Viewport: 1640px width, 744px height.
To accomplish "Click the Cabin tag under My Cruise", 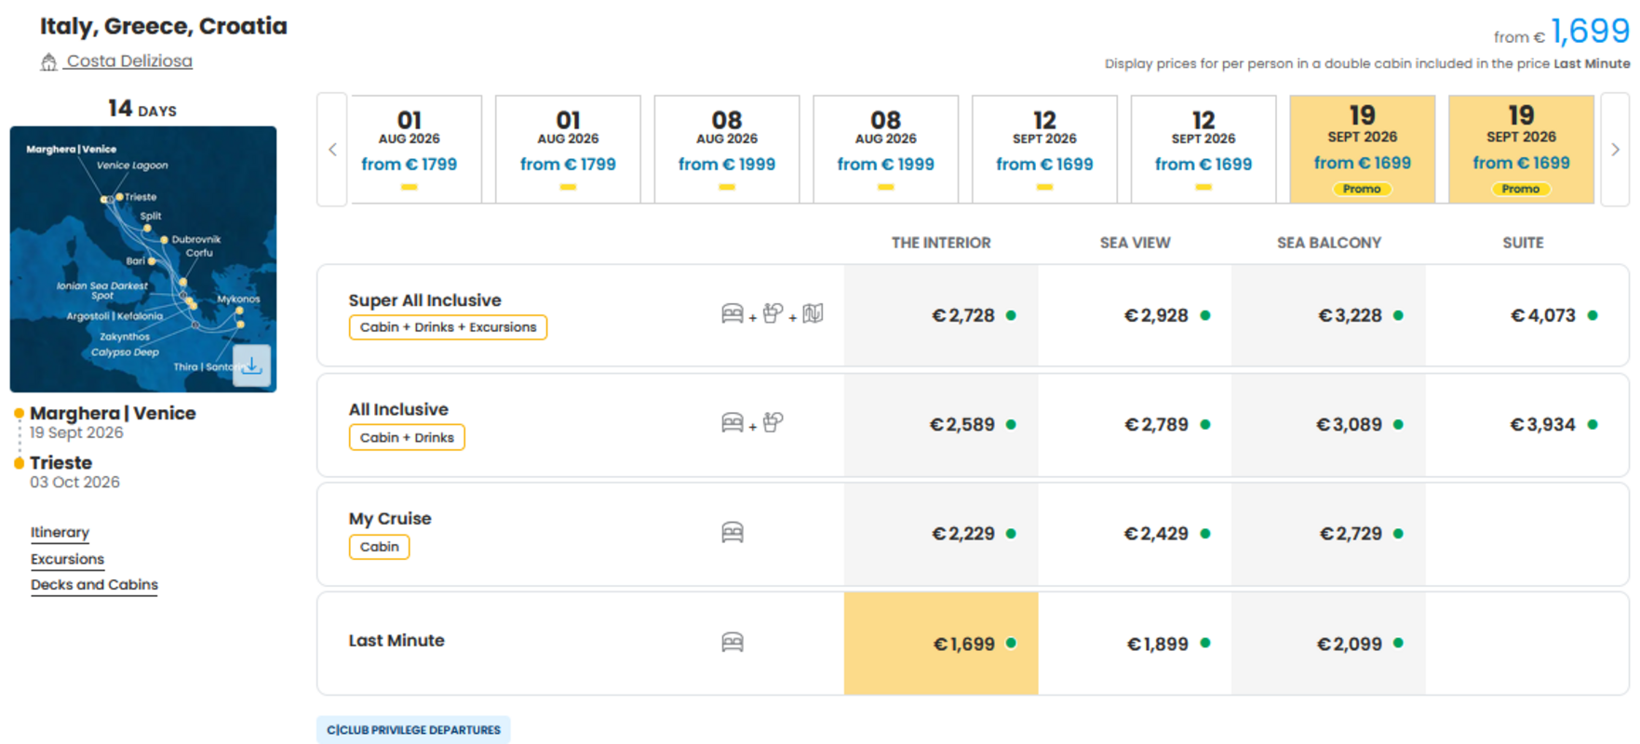I will coord(379,547).
